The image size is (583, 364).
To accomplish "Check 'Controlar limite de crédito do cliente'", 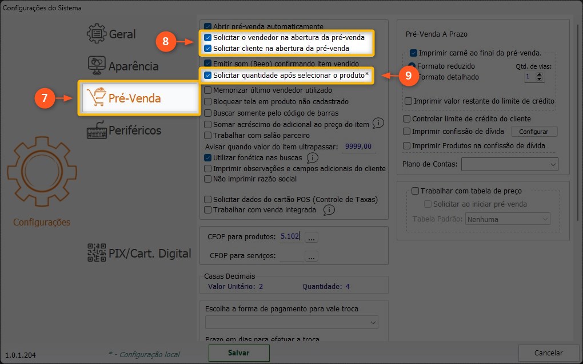I will click(x=407, y=119).
